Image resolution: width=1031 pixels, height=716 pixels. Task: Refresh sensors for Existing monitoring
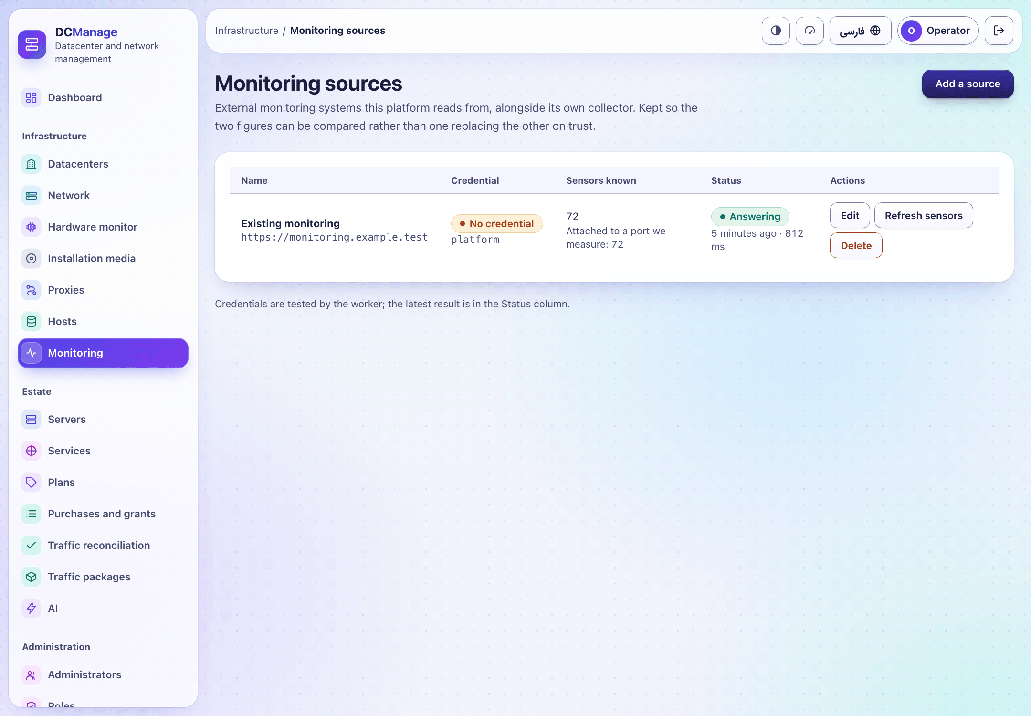[924, 216]
